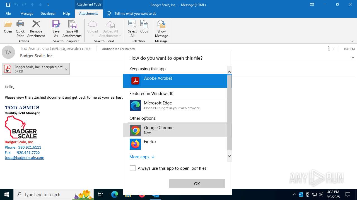This screenshot has height=200, width=357.
Task: Click the TA sender avatar
Action: pos(8,52)
